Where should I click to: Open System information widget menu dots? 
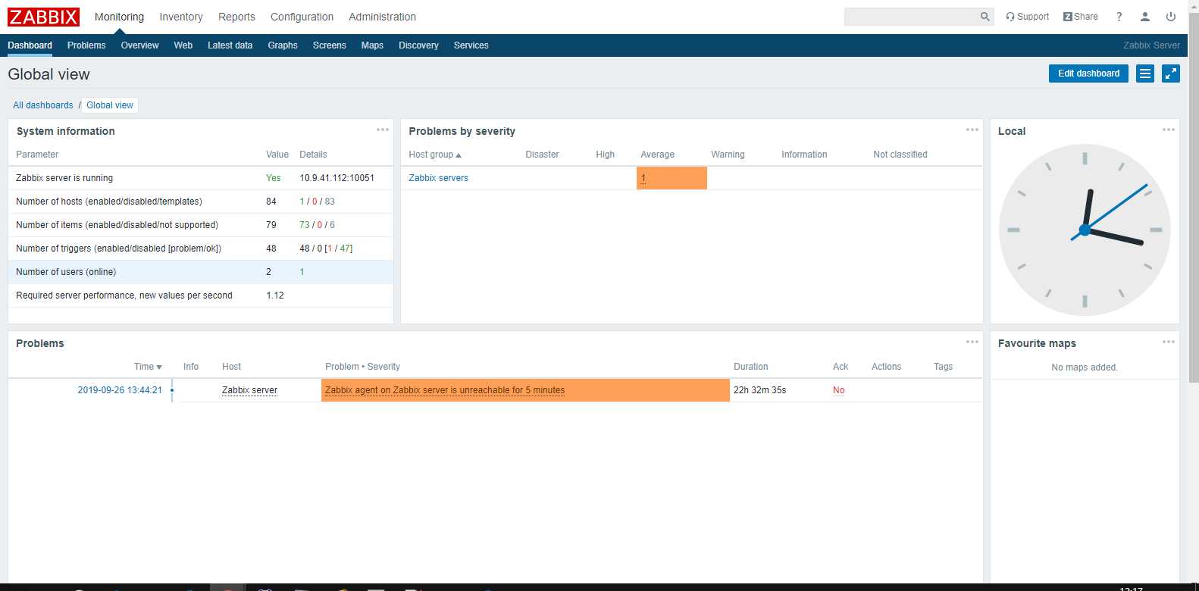pos(383,130)
